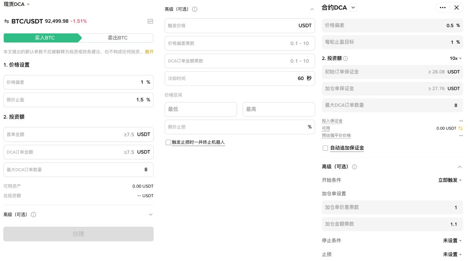Switch to the 卖出BTC tab
The width and height of the screenshot is (468, 261).
tap(117, 38)
